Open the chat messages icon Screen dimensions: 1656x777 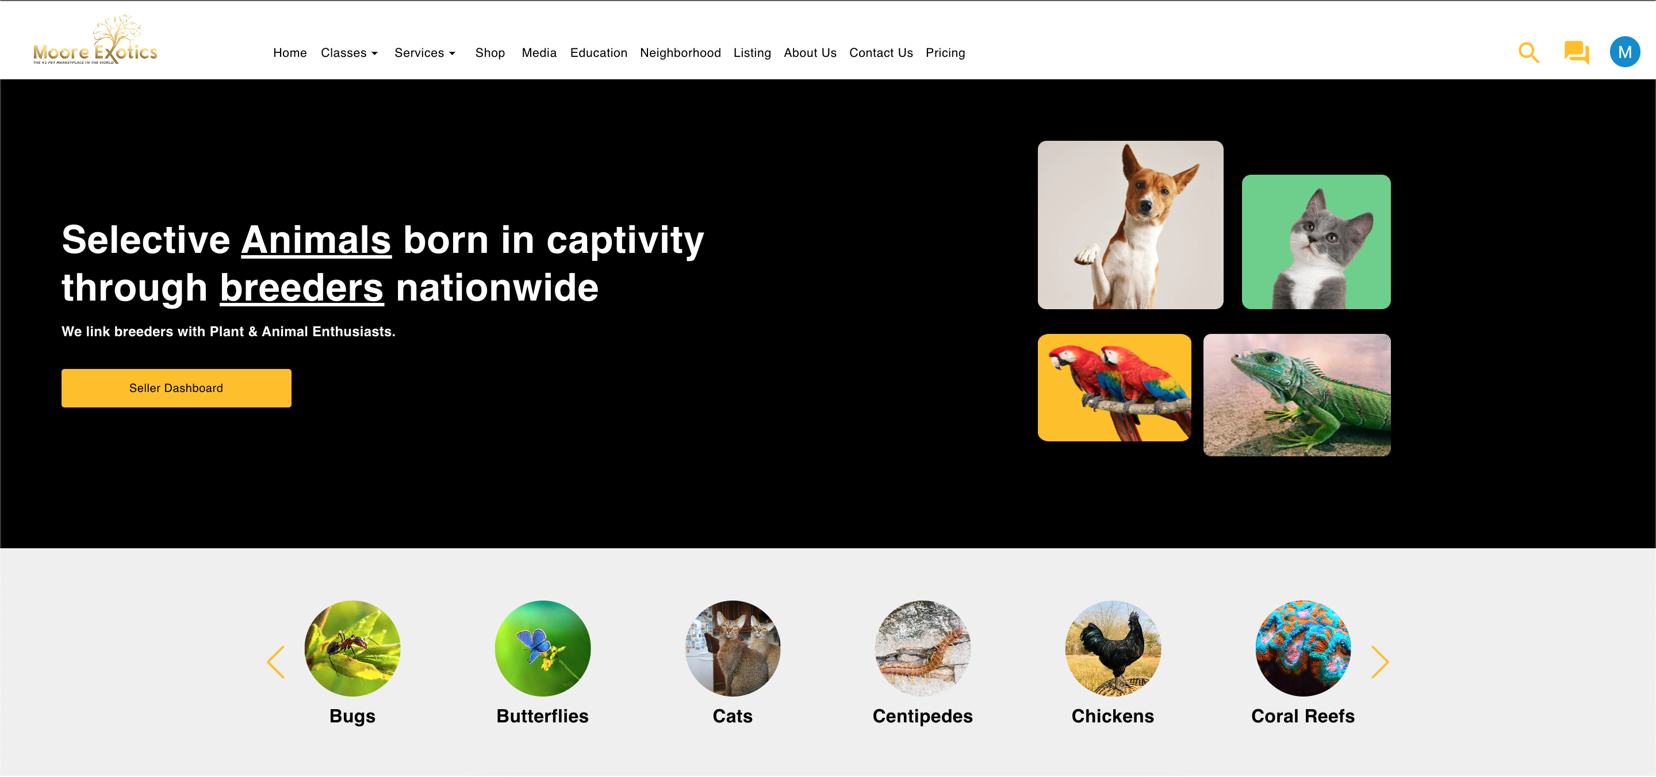tap(1575, 53)
